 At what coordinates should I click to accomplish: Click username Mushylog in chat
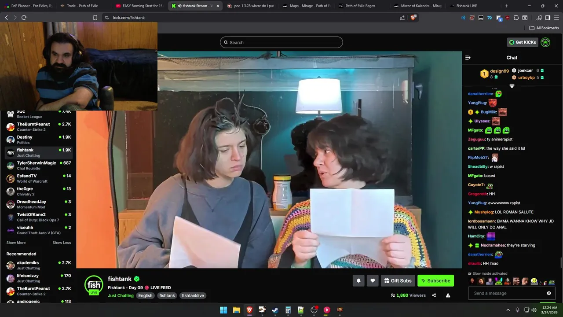tap(484, 212)
